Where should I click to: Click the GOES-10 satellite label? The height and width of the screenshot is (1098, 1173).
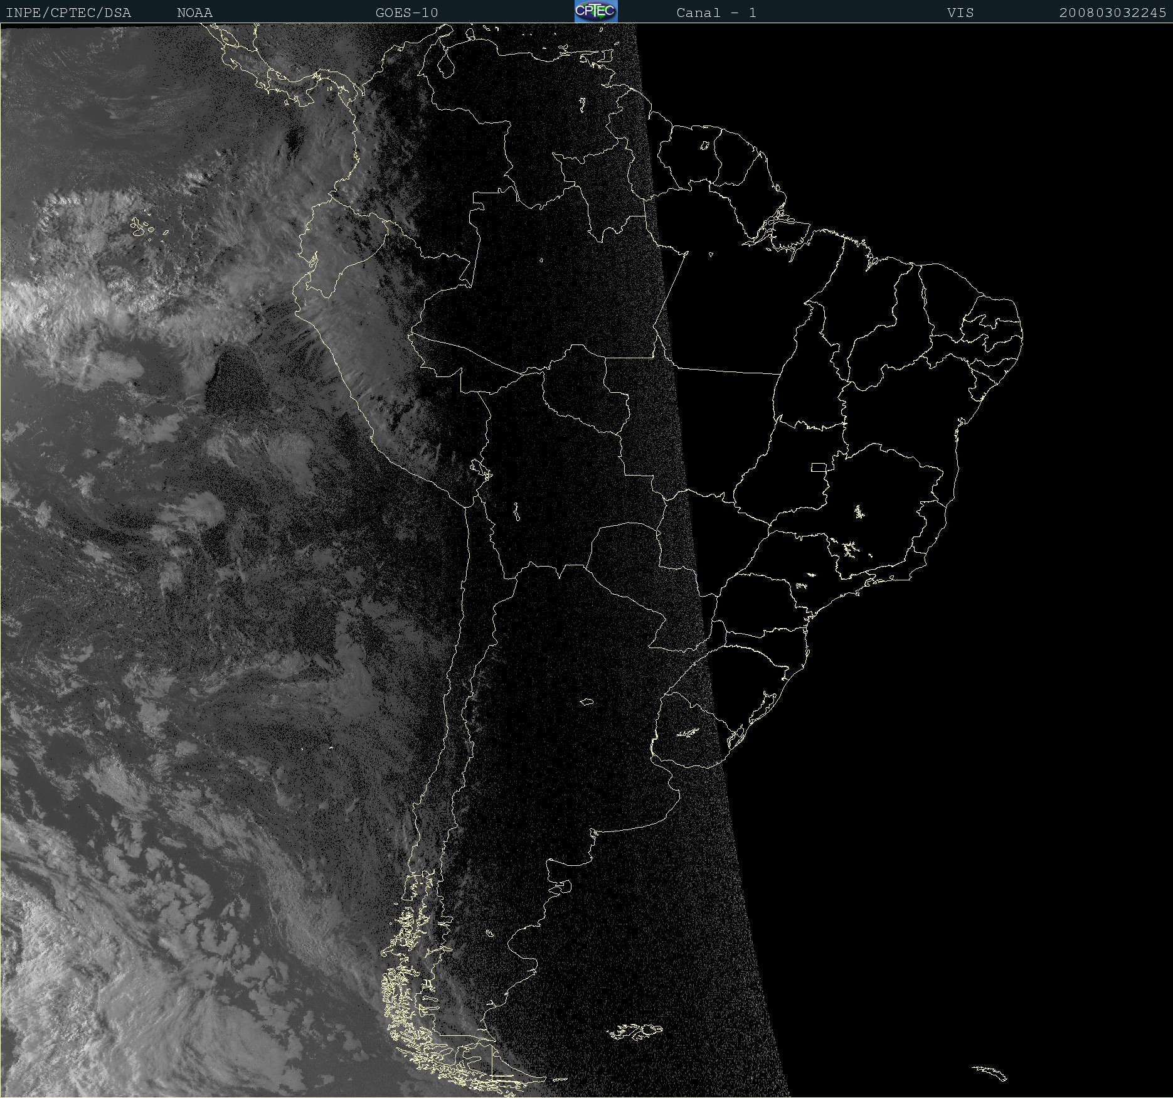[x=406, y=13]
